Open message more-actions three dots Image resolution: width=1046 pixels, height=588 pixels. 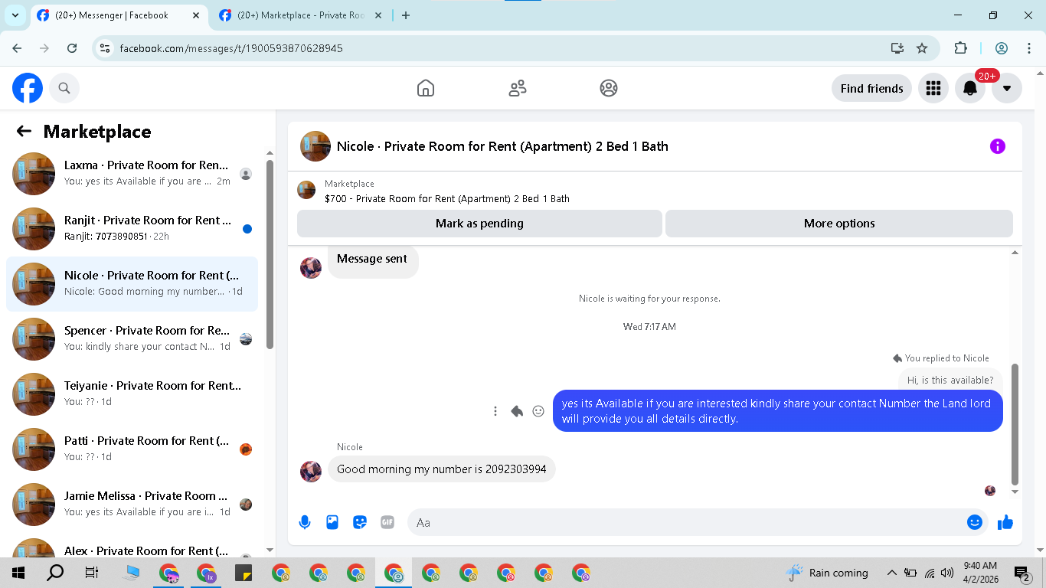pyautogui.click(x=495, y=411)
